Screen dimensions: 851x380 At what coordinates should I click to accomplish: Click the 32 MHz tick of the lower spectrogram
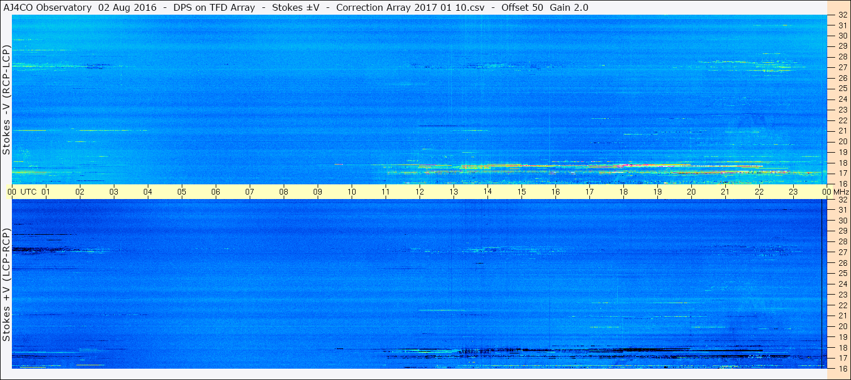point(842,200)
